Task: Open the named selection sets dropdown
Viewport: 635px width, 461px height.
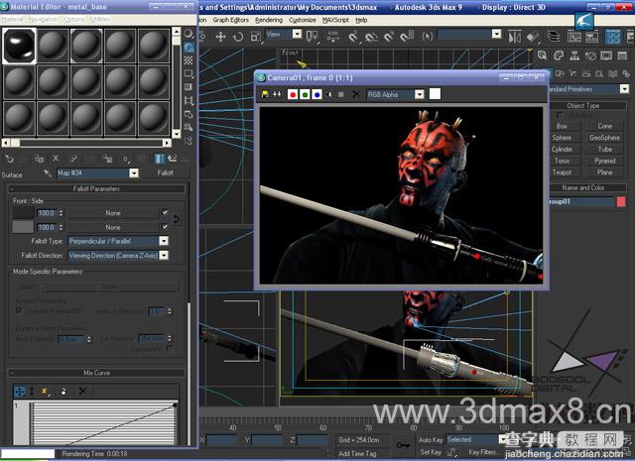Action: coord(497,34)
